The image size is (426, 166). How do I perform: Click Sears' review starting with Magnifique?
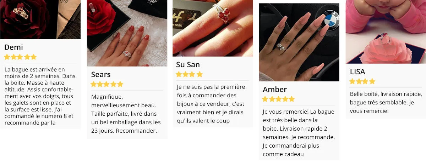[126, 114]
